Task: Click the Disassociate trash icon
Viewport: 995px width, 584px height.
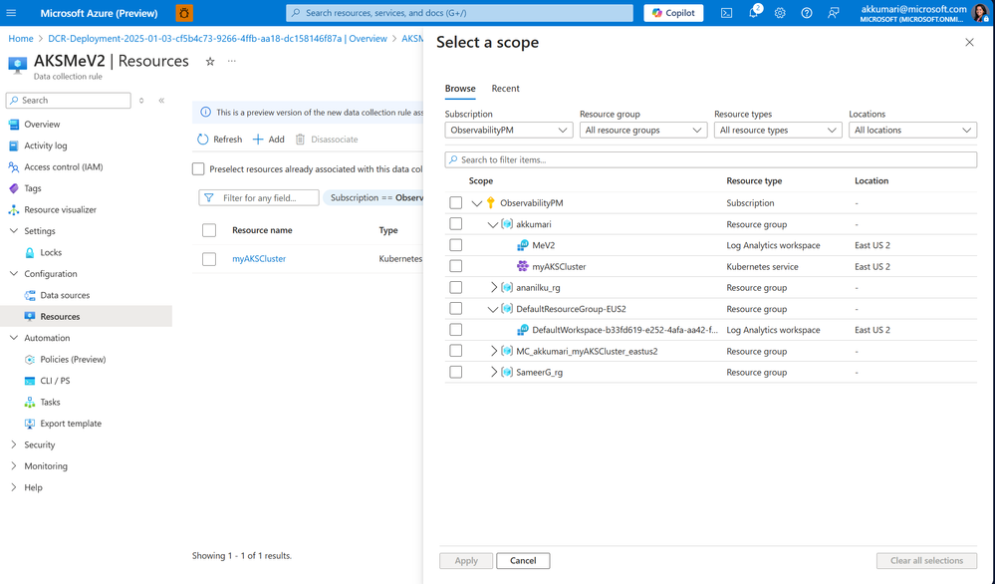Action: tap(300, 139)
